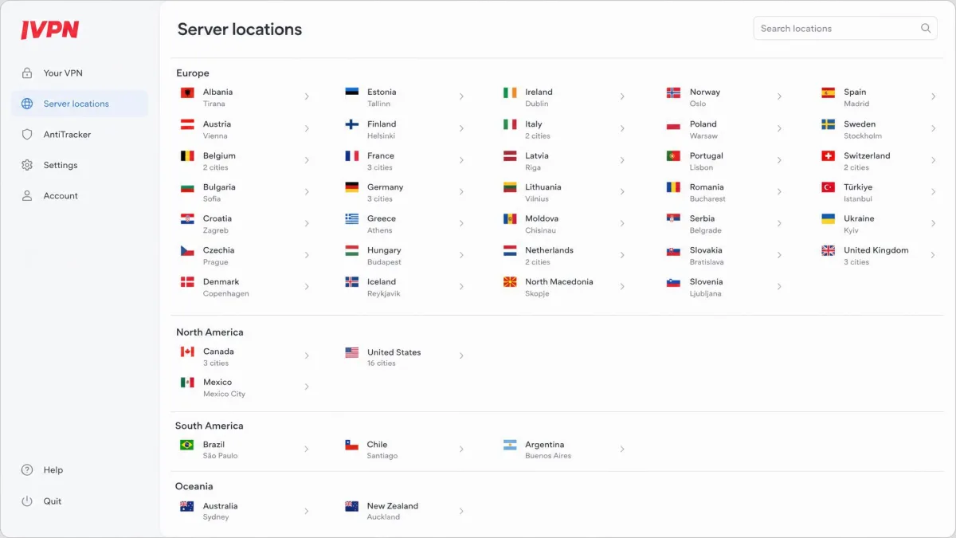Click the Germany flag icon
Viewport: 956px width, 538px height.
351,187
